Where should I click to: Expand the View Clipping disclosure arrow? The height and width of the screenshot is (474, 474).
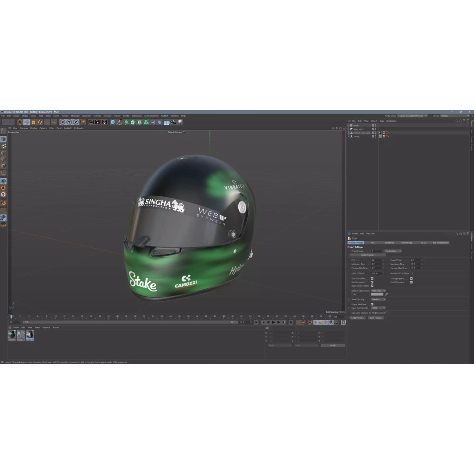[x=348, y=299]
